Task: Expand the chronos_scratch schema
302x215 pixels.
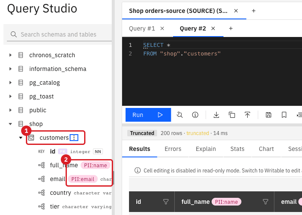Action: tap(10, 55)
